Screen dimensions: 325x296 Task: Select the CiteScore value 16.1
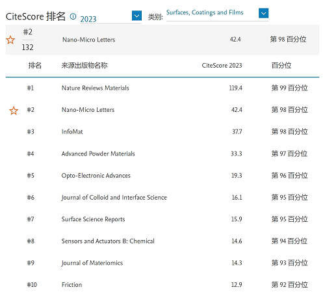(x=237, y=197)
